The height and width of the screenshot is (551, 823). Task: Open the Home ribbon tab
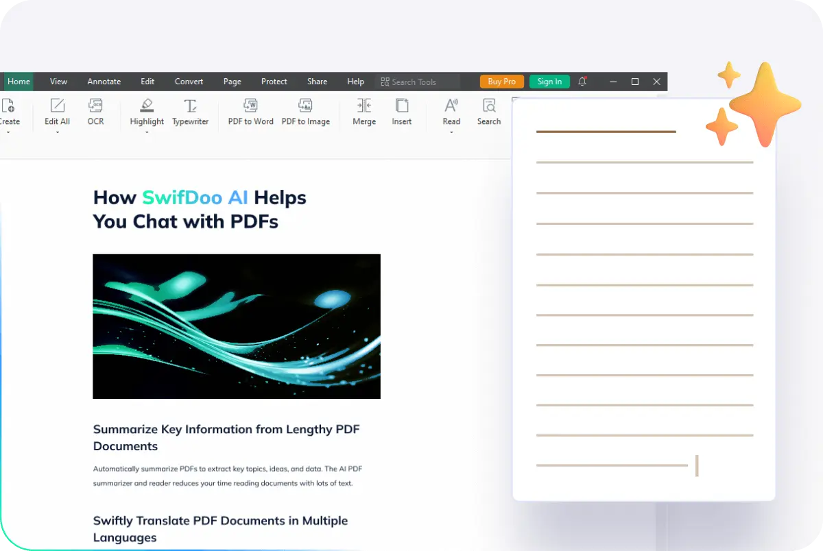tap(19, 82)
